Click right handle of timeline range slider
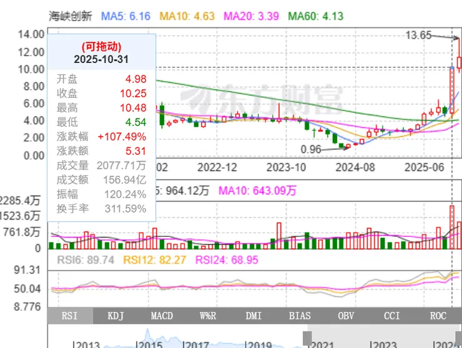This screenshot has width=462, height=348. tap(459, 338)
